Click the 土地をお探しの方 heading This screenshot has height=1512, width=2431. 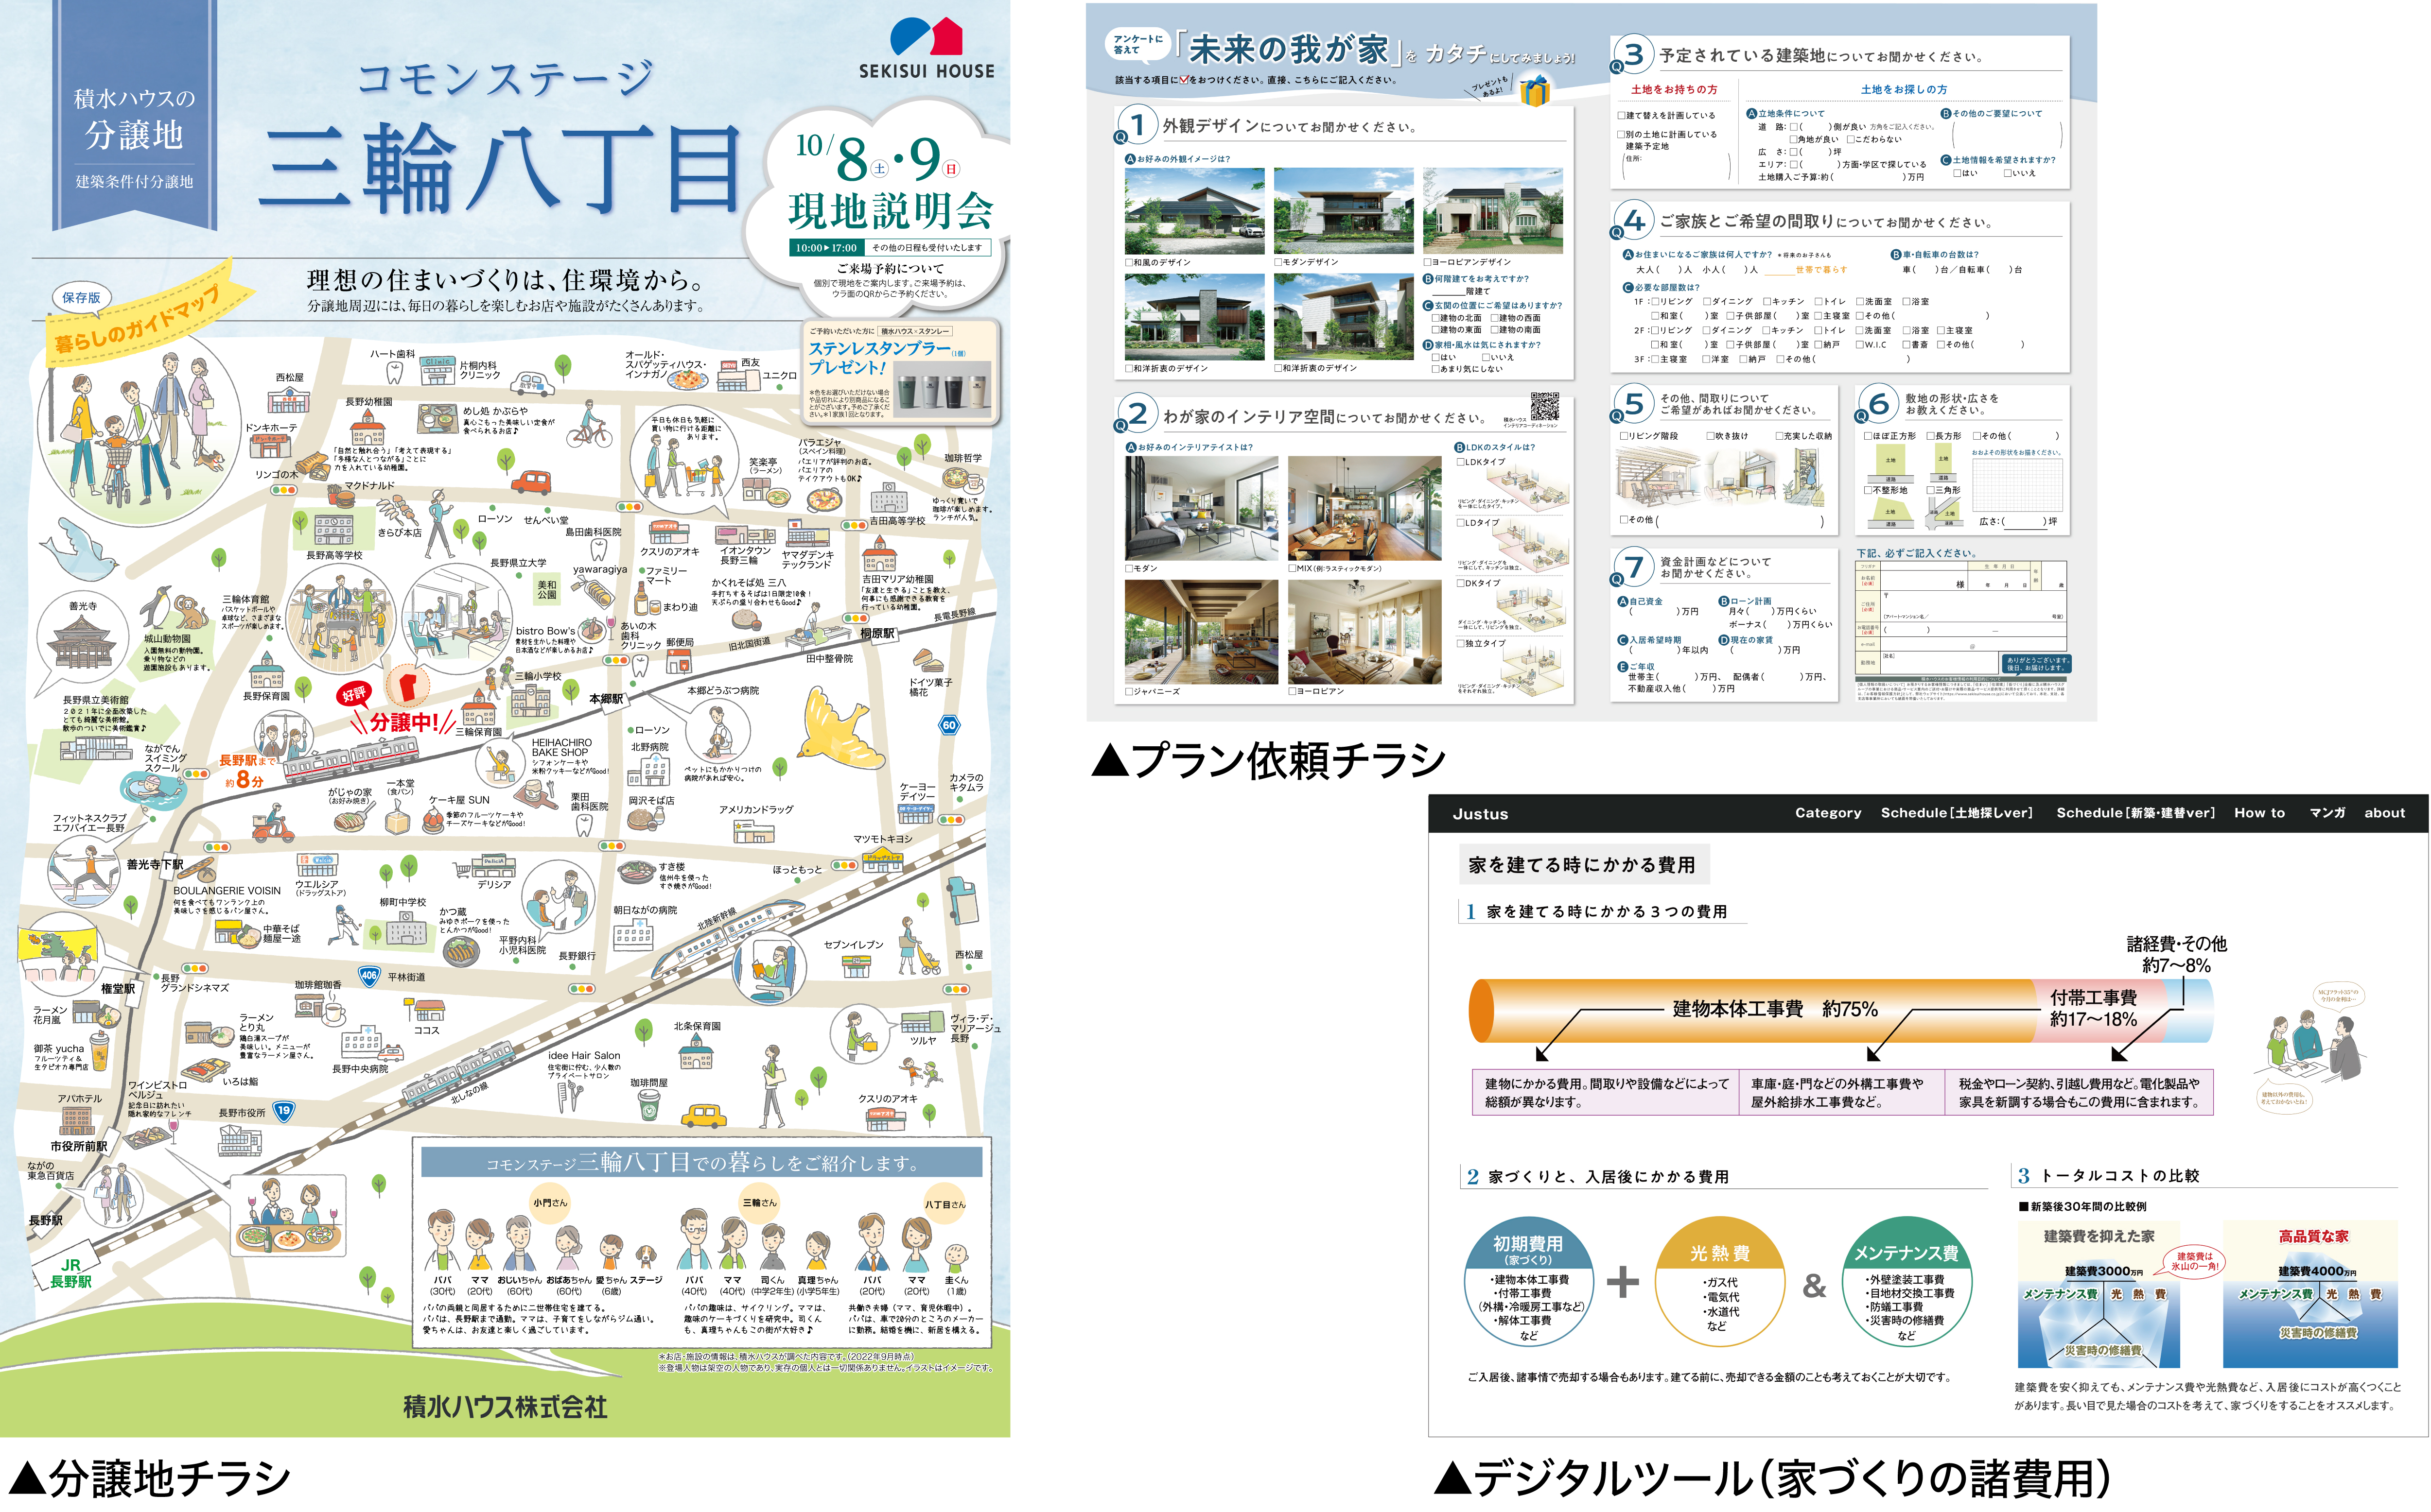click(x=1904, y=89)
